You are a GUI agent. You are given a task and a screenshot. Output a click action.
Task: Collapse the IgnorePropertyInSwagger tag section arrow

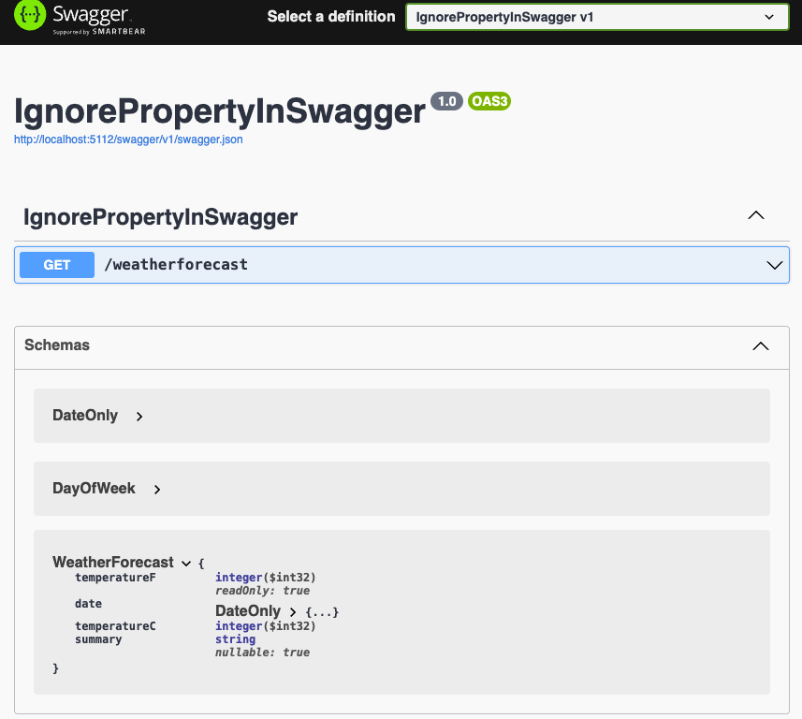point(756,215)
